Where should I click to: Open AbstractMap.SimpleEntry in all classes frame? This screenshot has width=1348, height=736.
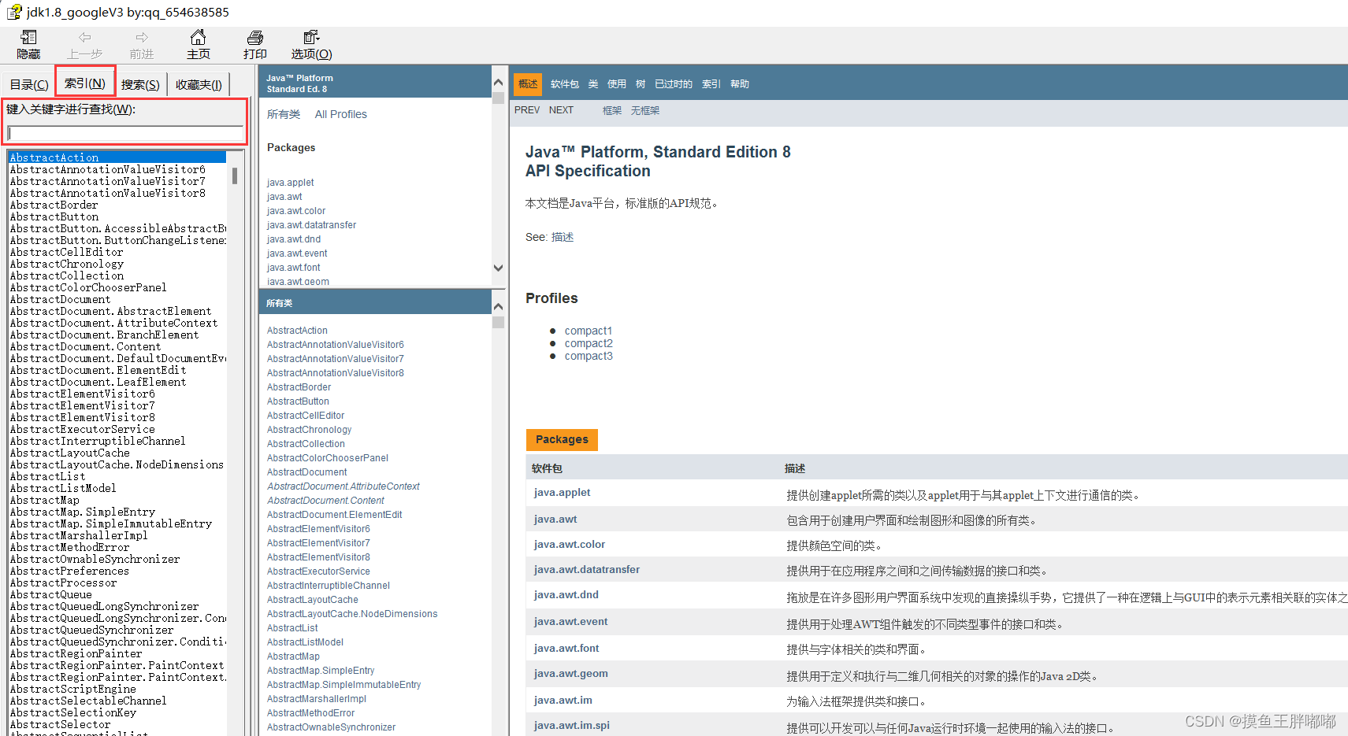pos(321,671)
